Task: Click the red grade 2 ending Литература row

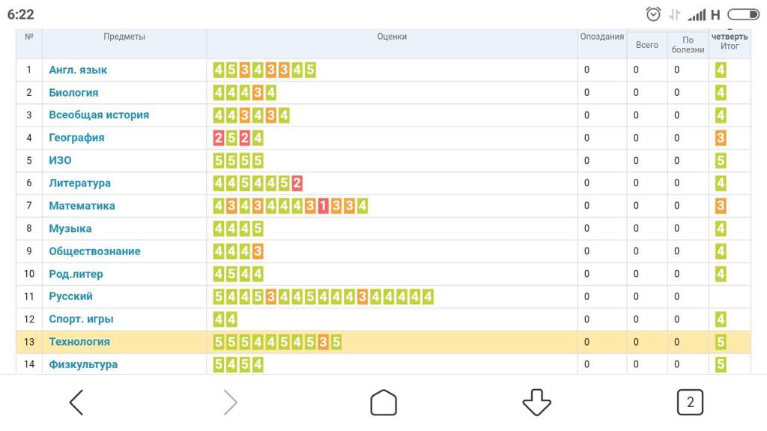Action: click(x=297, y=183)
